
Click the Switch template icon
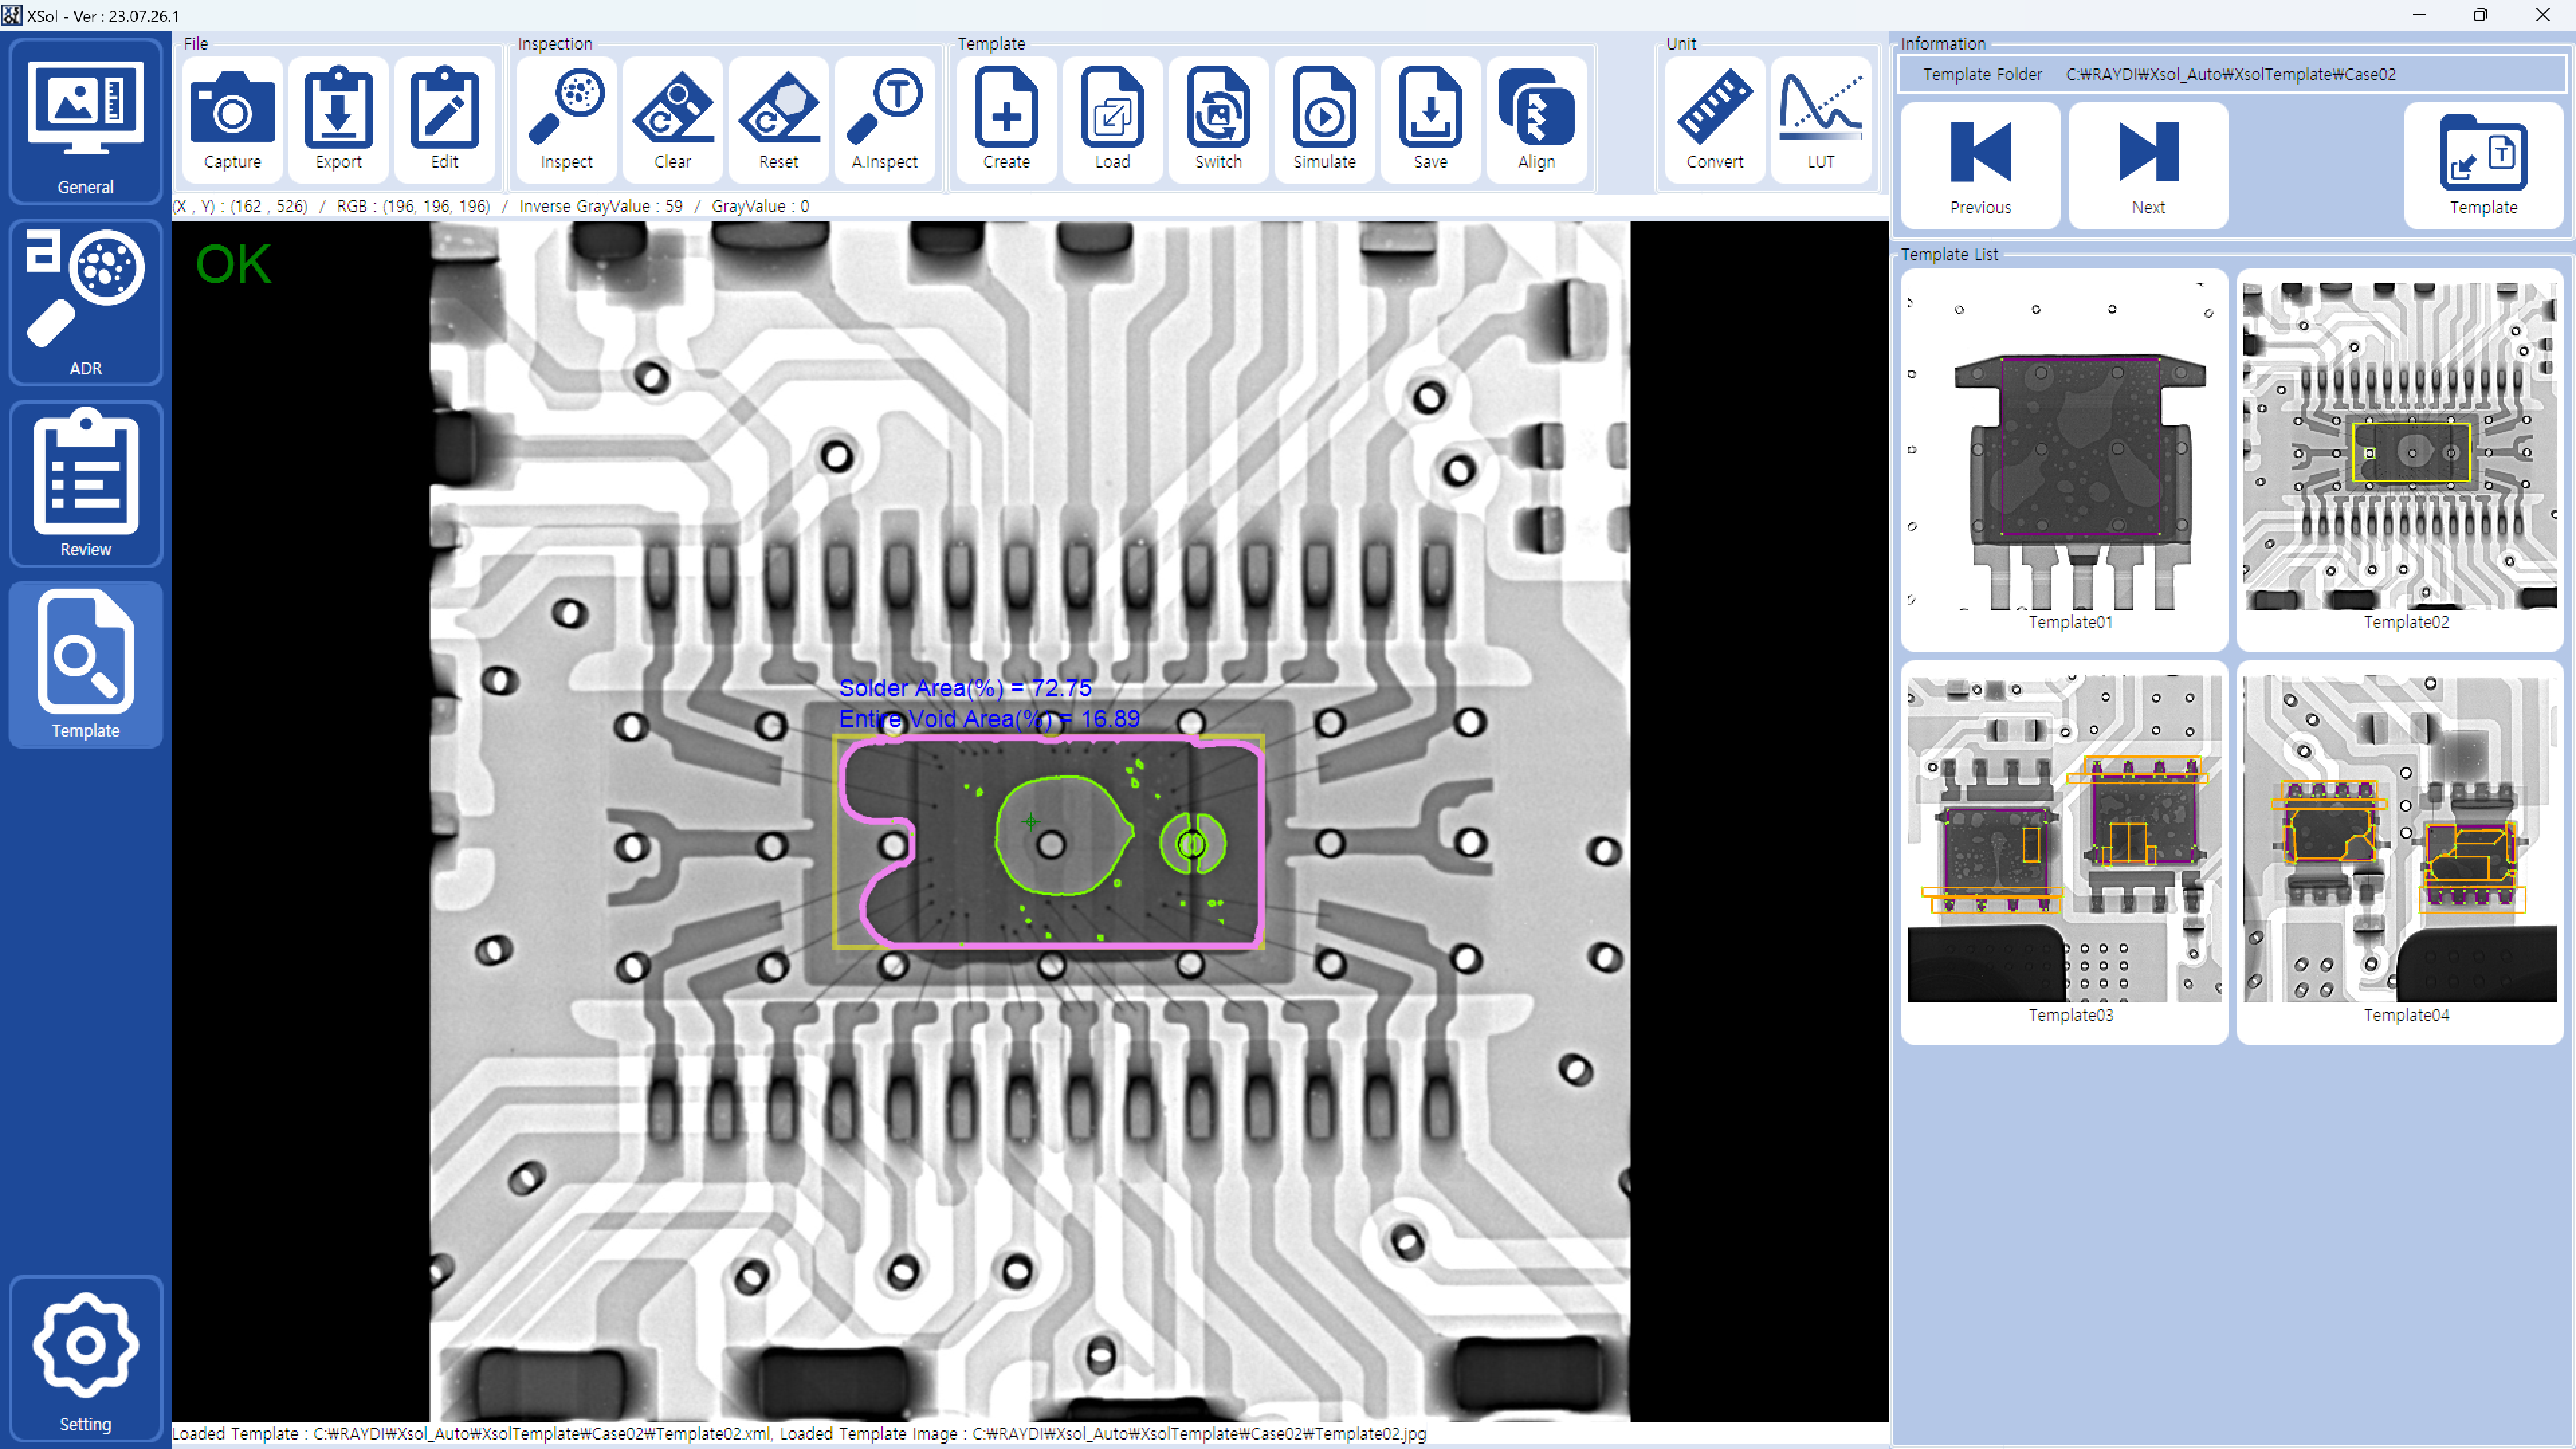tap(1218, 119)
